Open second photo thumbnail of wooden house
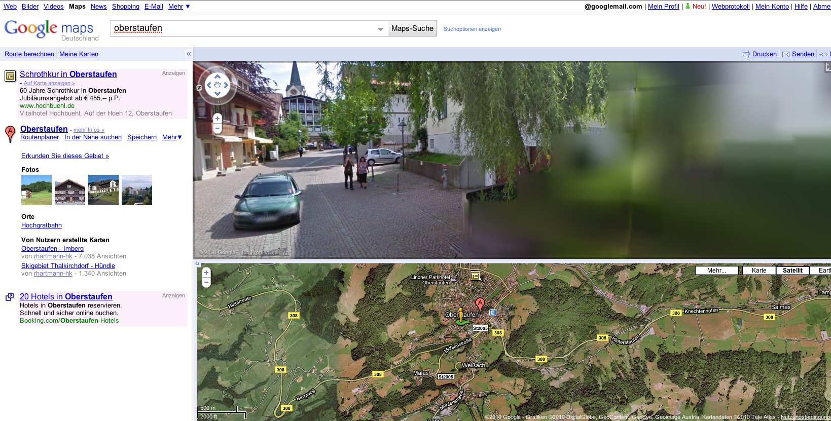This screenshot has width=831, height=421. [x=70, y=190]
